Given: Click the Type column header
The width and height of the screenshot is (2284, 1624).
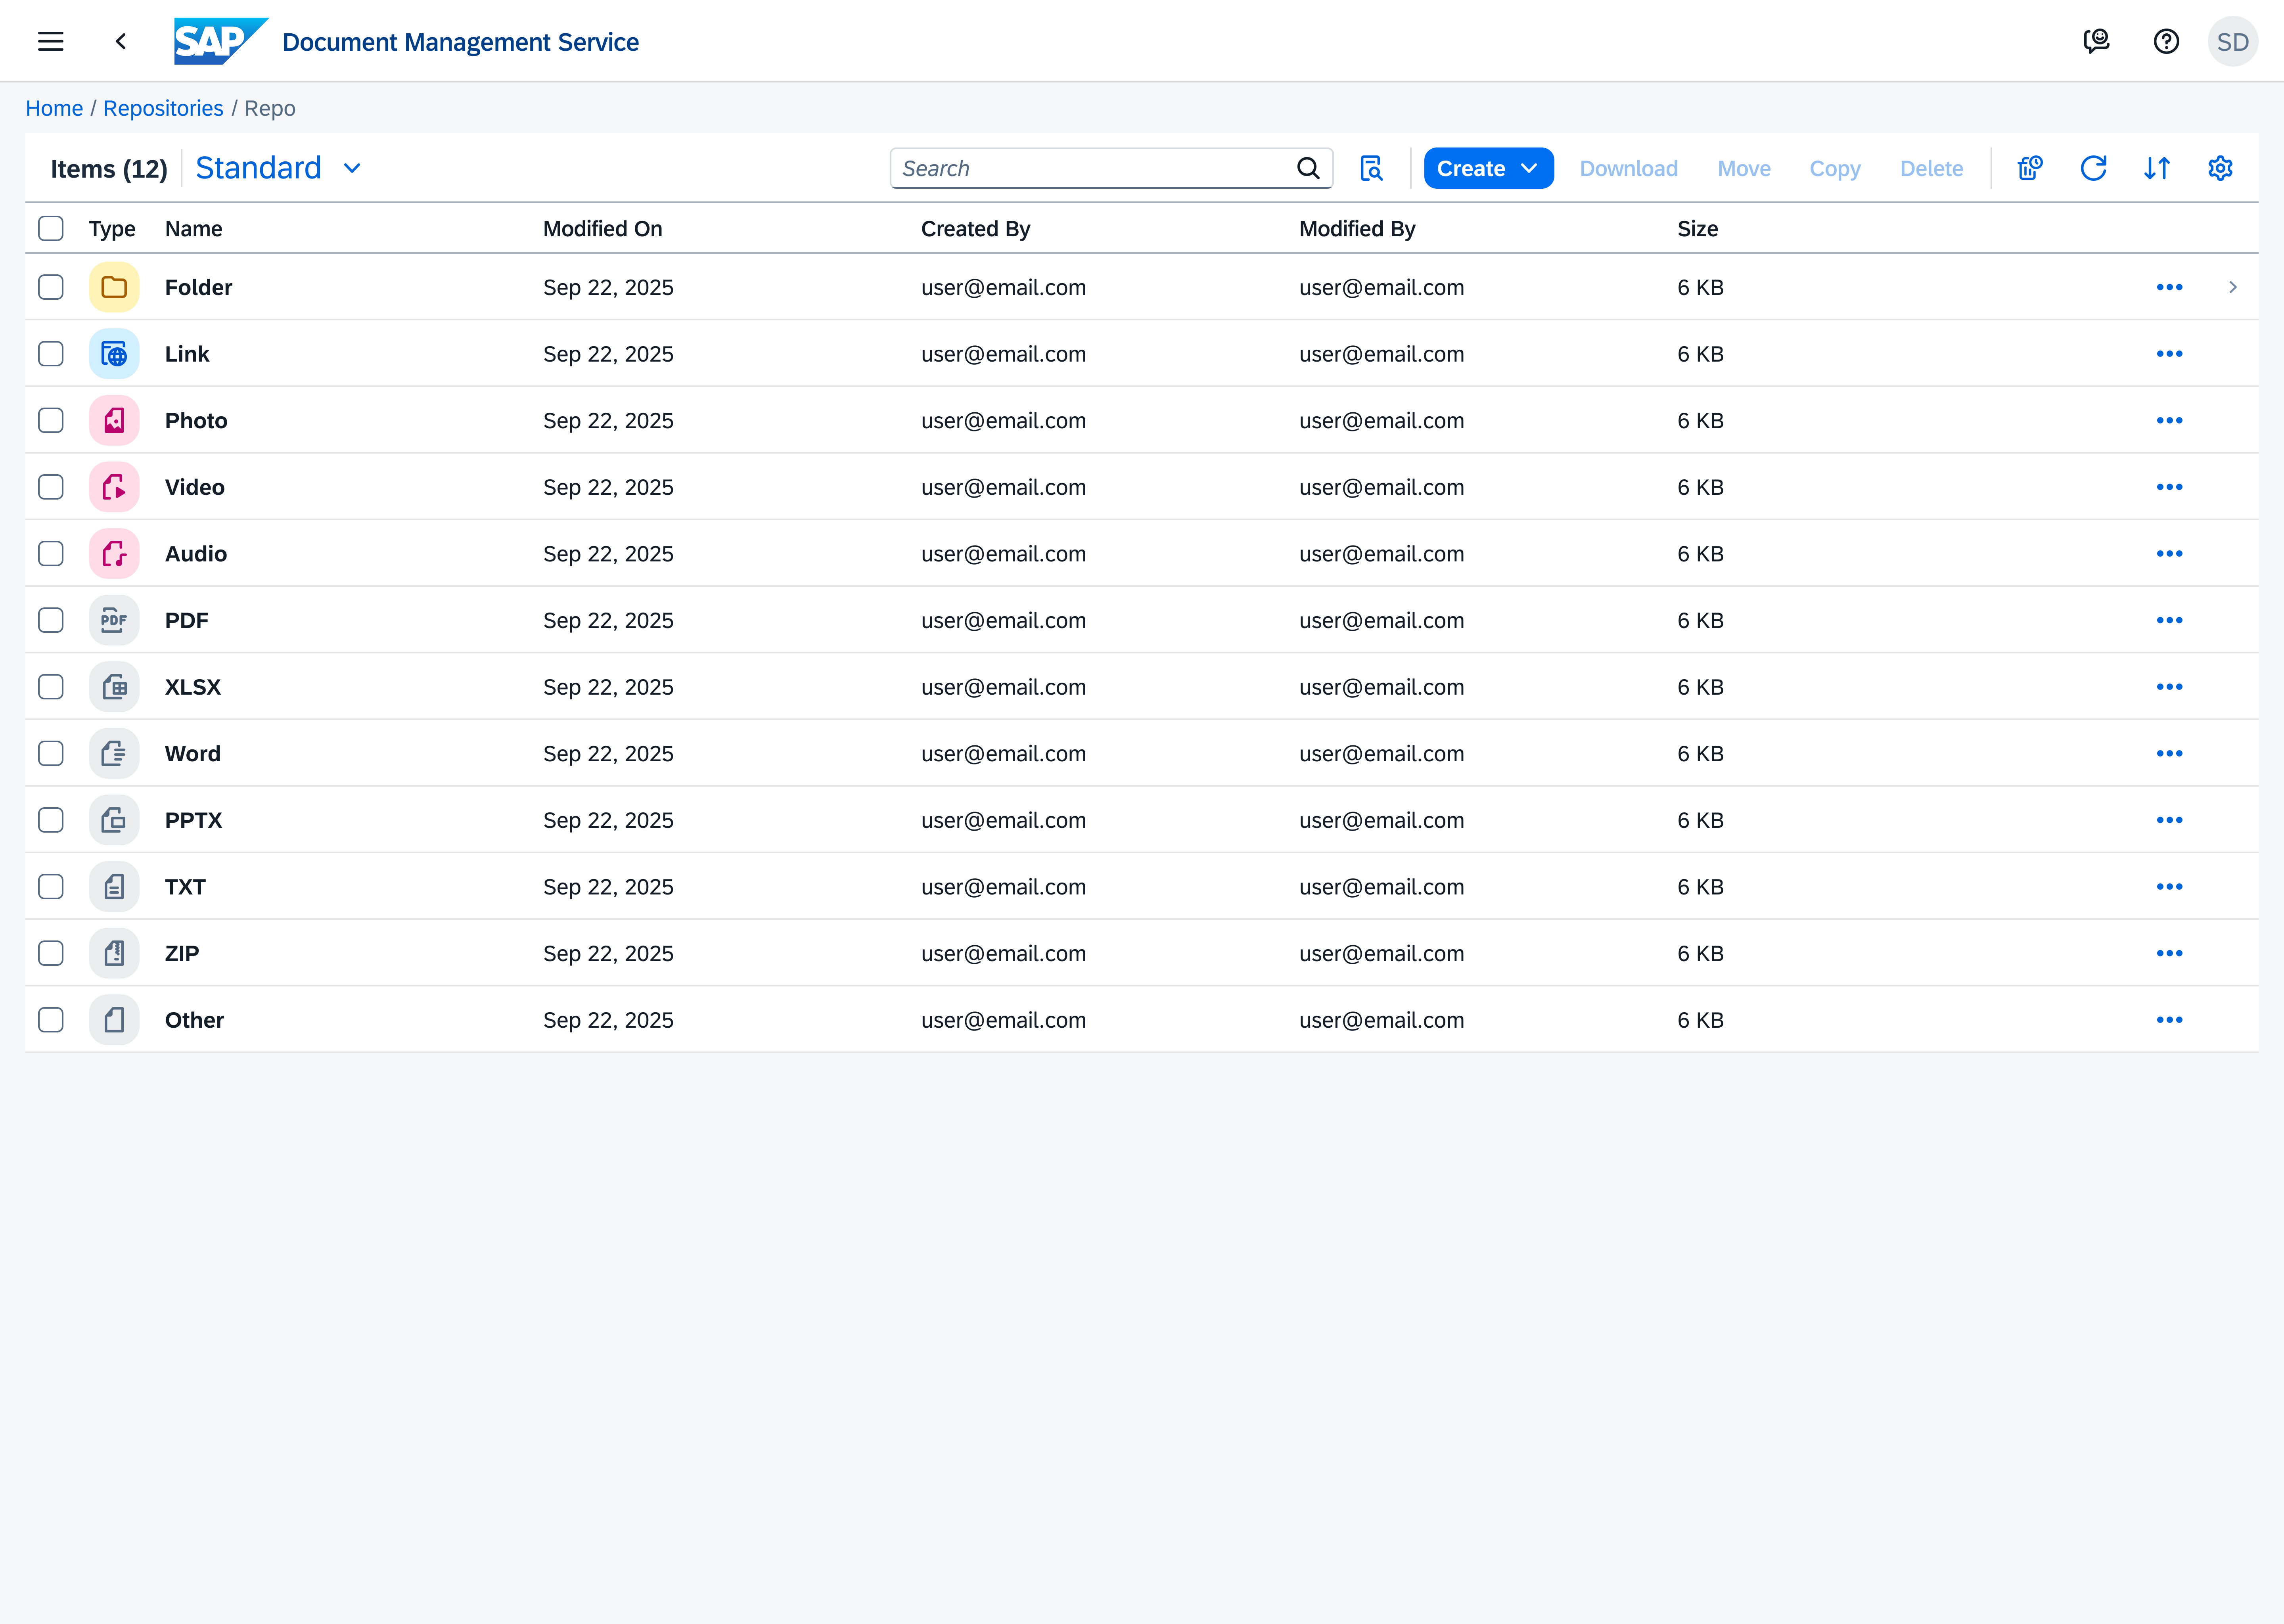Looking at the screenshot, I should [x=112, y=229].
